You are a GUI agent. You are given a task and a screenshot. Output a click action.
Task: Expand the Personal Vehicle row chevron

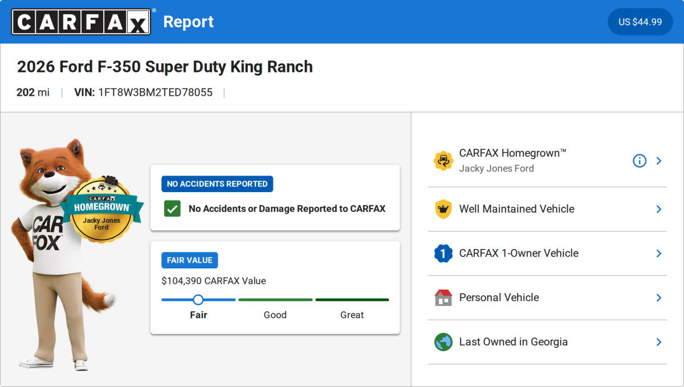click(x=659, y=298)
